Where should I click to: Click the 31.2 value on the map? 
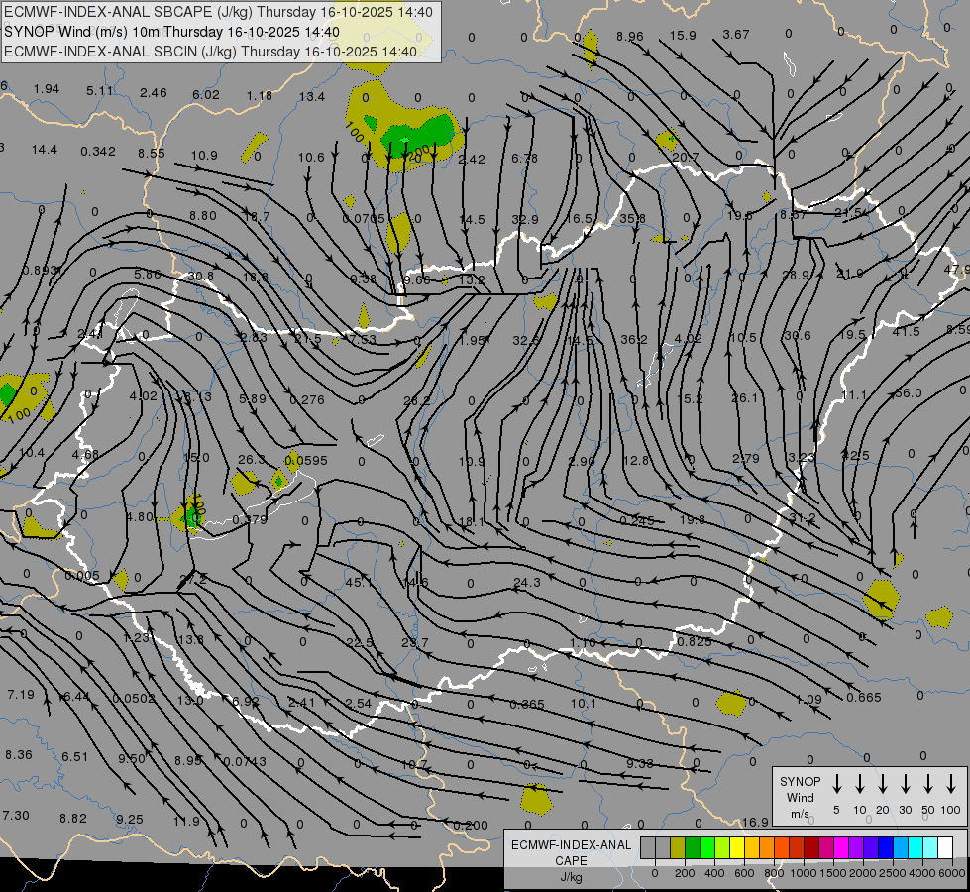point(803,517)
